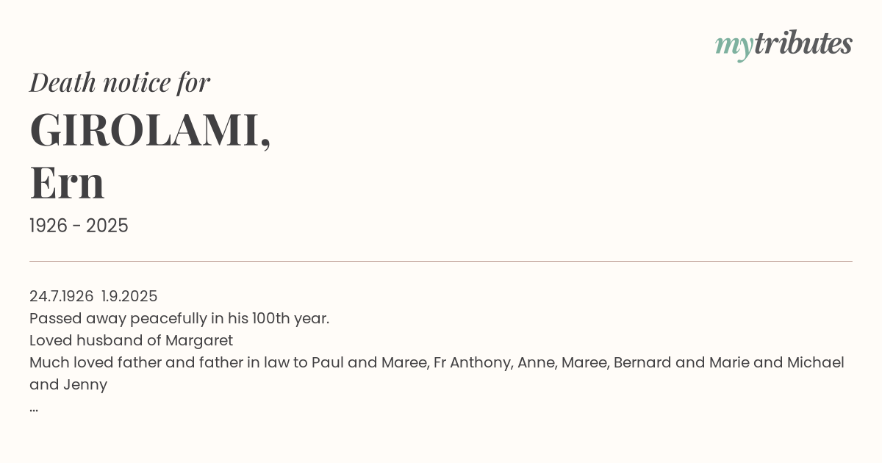Click the horizontal divider line
Screen dimensions: 882x463
pyautogui.click(x=441, y=261)
